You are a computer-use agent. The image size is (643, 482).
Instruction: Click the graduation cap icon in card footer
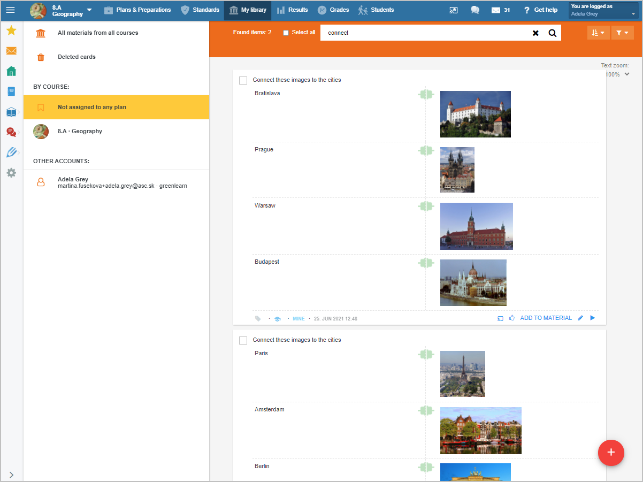point(277,318)
